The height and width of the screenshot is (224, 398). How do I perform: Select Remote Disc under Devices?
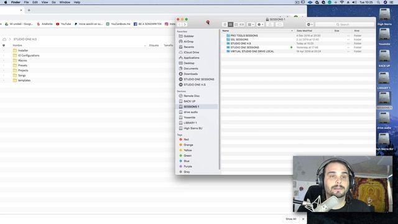[x=192, y=96]
